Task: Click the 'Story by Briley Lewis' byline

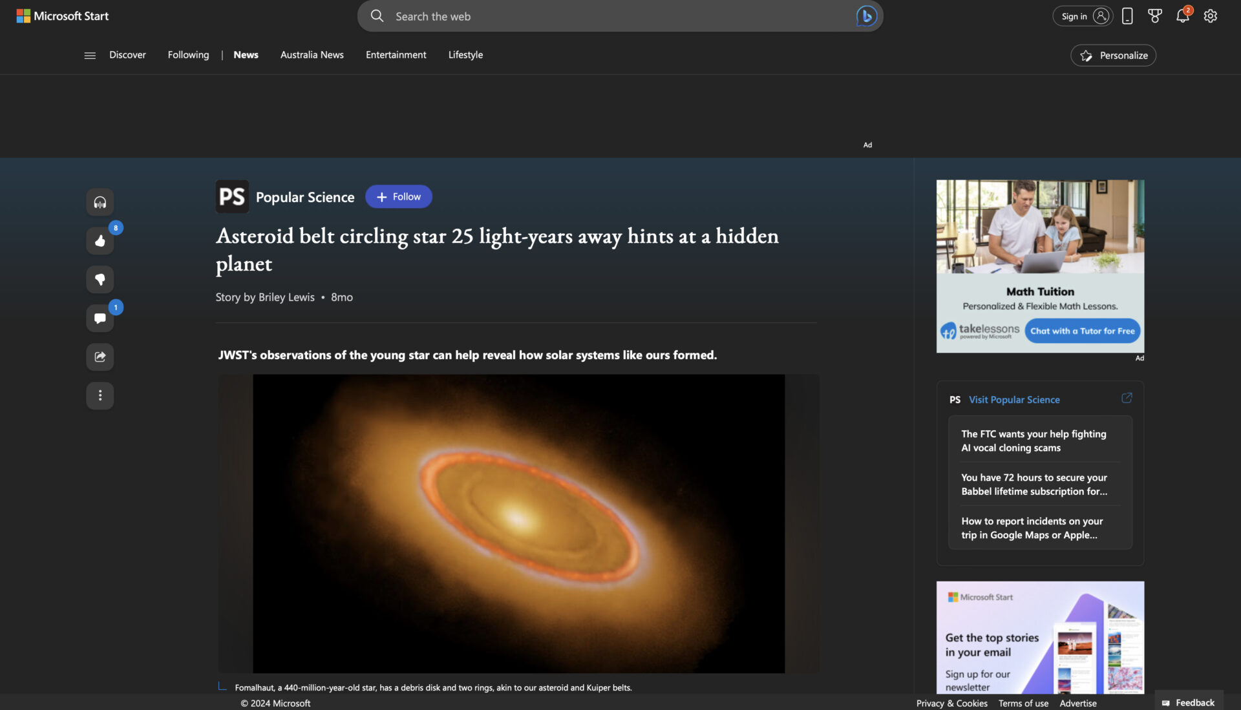Action: [265, 297]
